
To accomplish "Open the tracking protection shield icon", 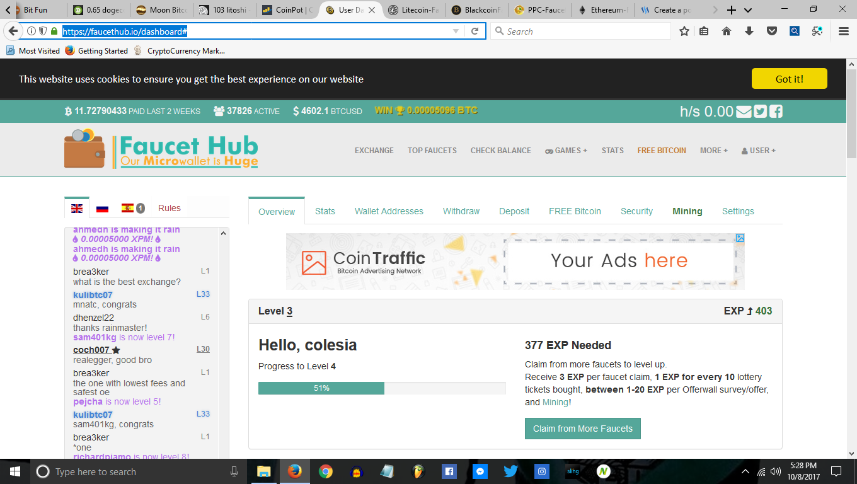I will pyautogui.click(x=43, y=31).
